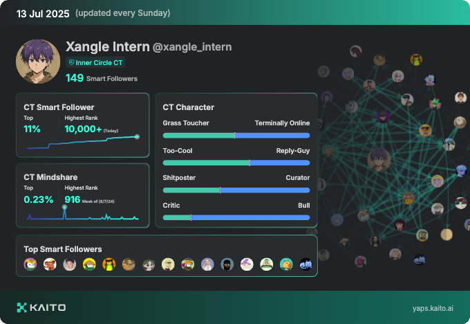Click the '0.23%' mindshare value
The image size is (470, 324).
(x=39, y=199)
